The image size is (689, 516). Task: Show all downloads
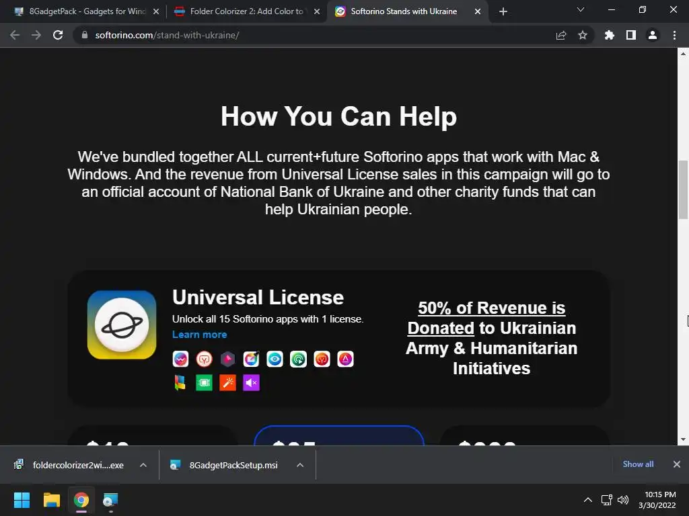click(638, 464)
